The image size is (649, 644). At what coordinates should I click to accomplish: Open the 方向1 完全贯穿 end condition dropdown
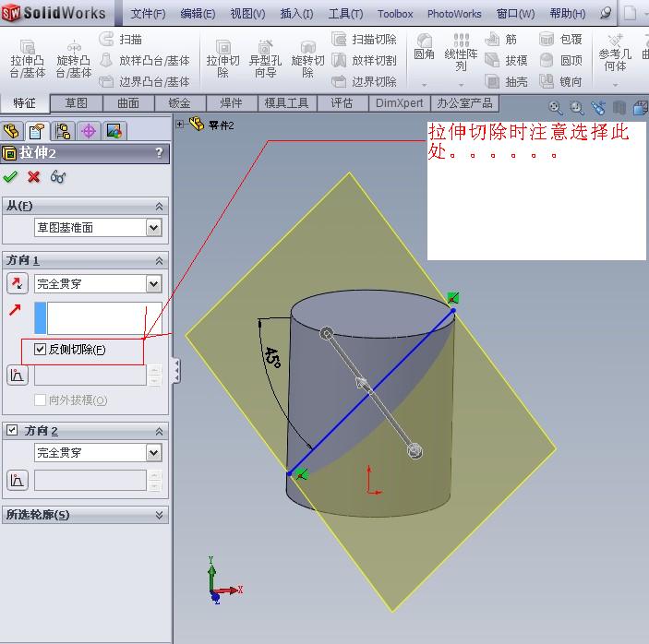tap(153, 284)
